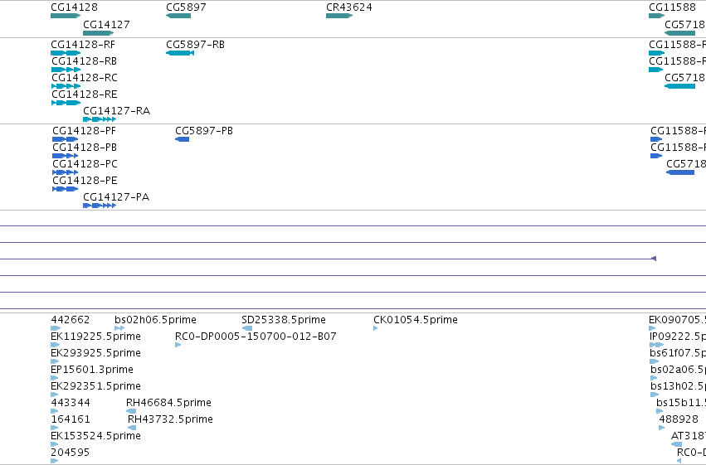
Task: Select protein CG14128-PB
Action: click(85, 148)
